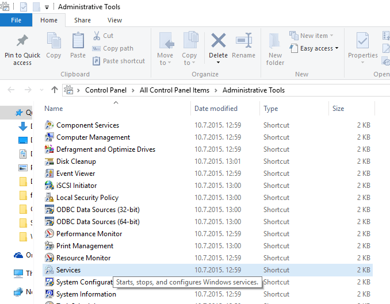Click the Event Viewer shortcut icon
This screenshot has width=390, height=304.
pyautogui.click(x=49, y=173)
